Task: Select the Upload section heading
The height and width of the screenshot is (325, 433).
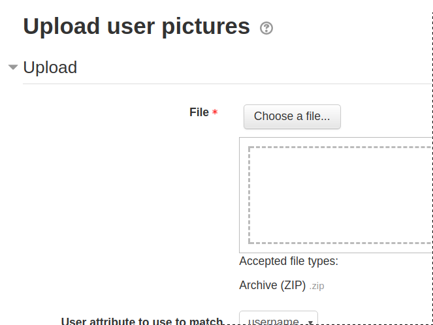Action: (x=50, y=67)
